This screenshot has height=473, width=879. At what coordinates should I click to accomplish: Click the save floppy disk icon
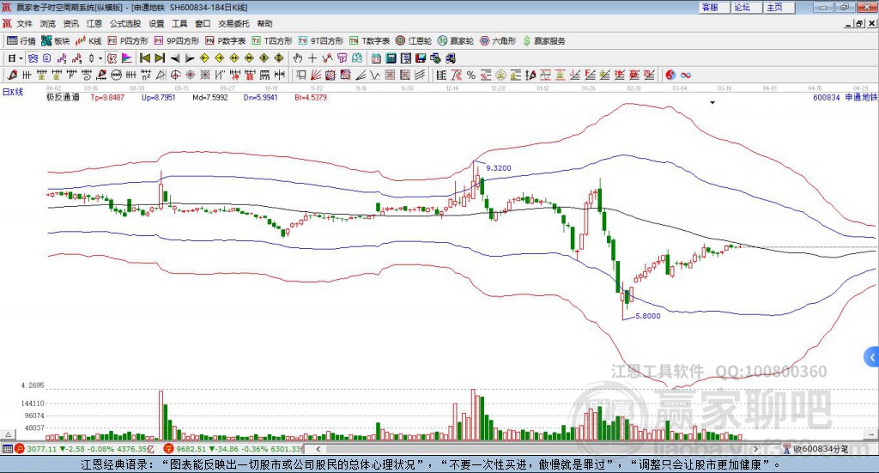point(421,58)
